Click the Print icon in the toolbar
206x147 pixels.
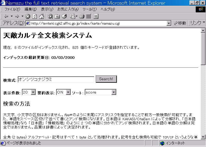pyautogui.click(x=82, y=16)
